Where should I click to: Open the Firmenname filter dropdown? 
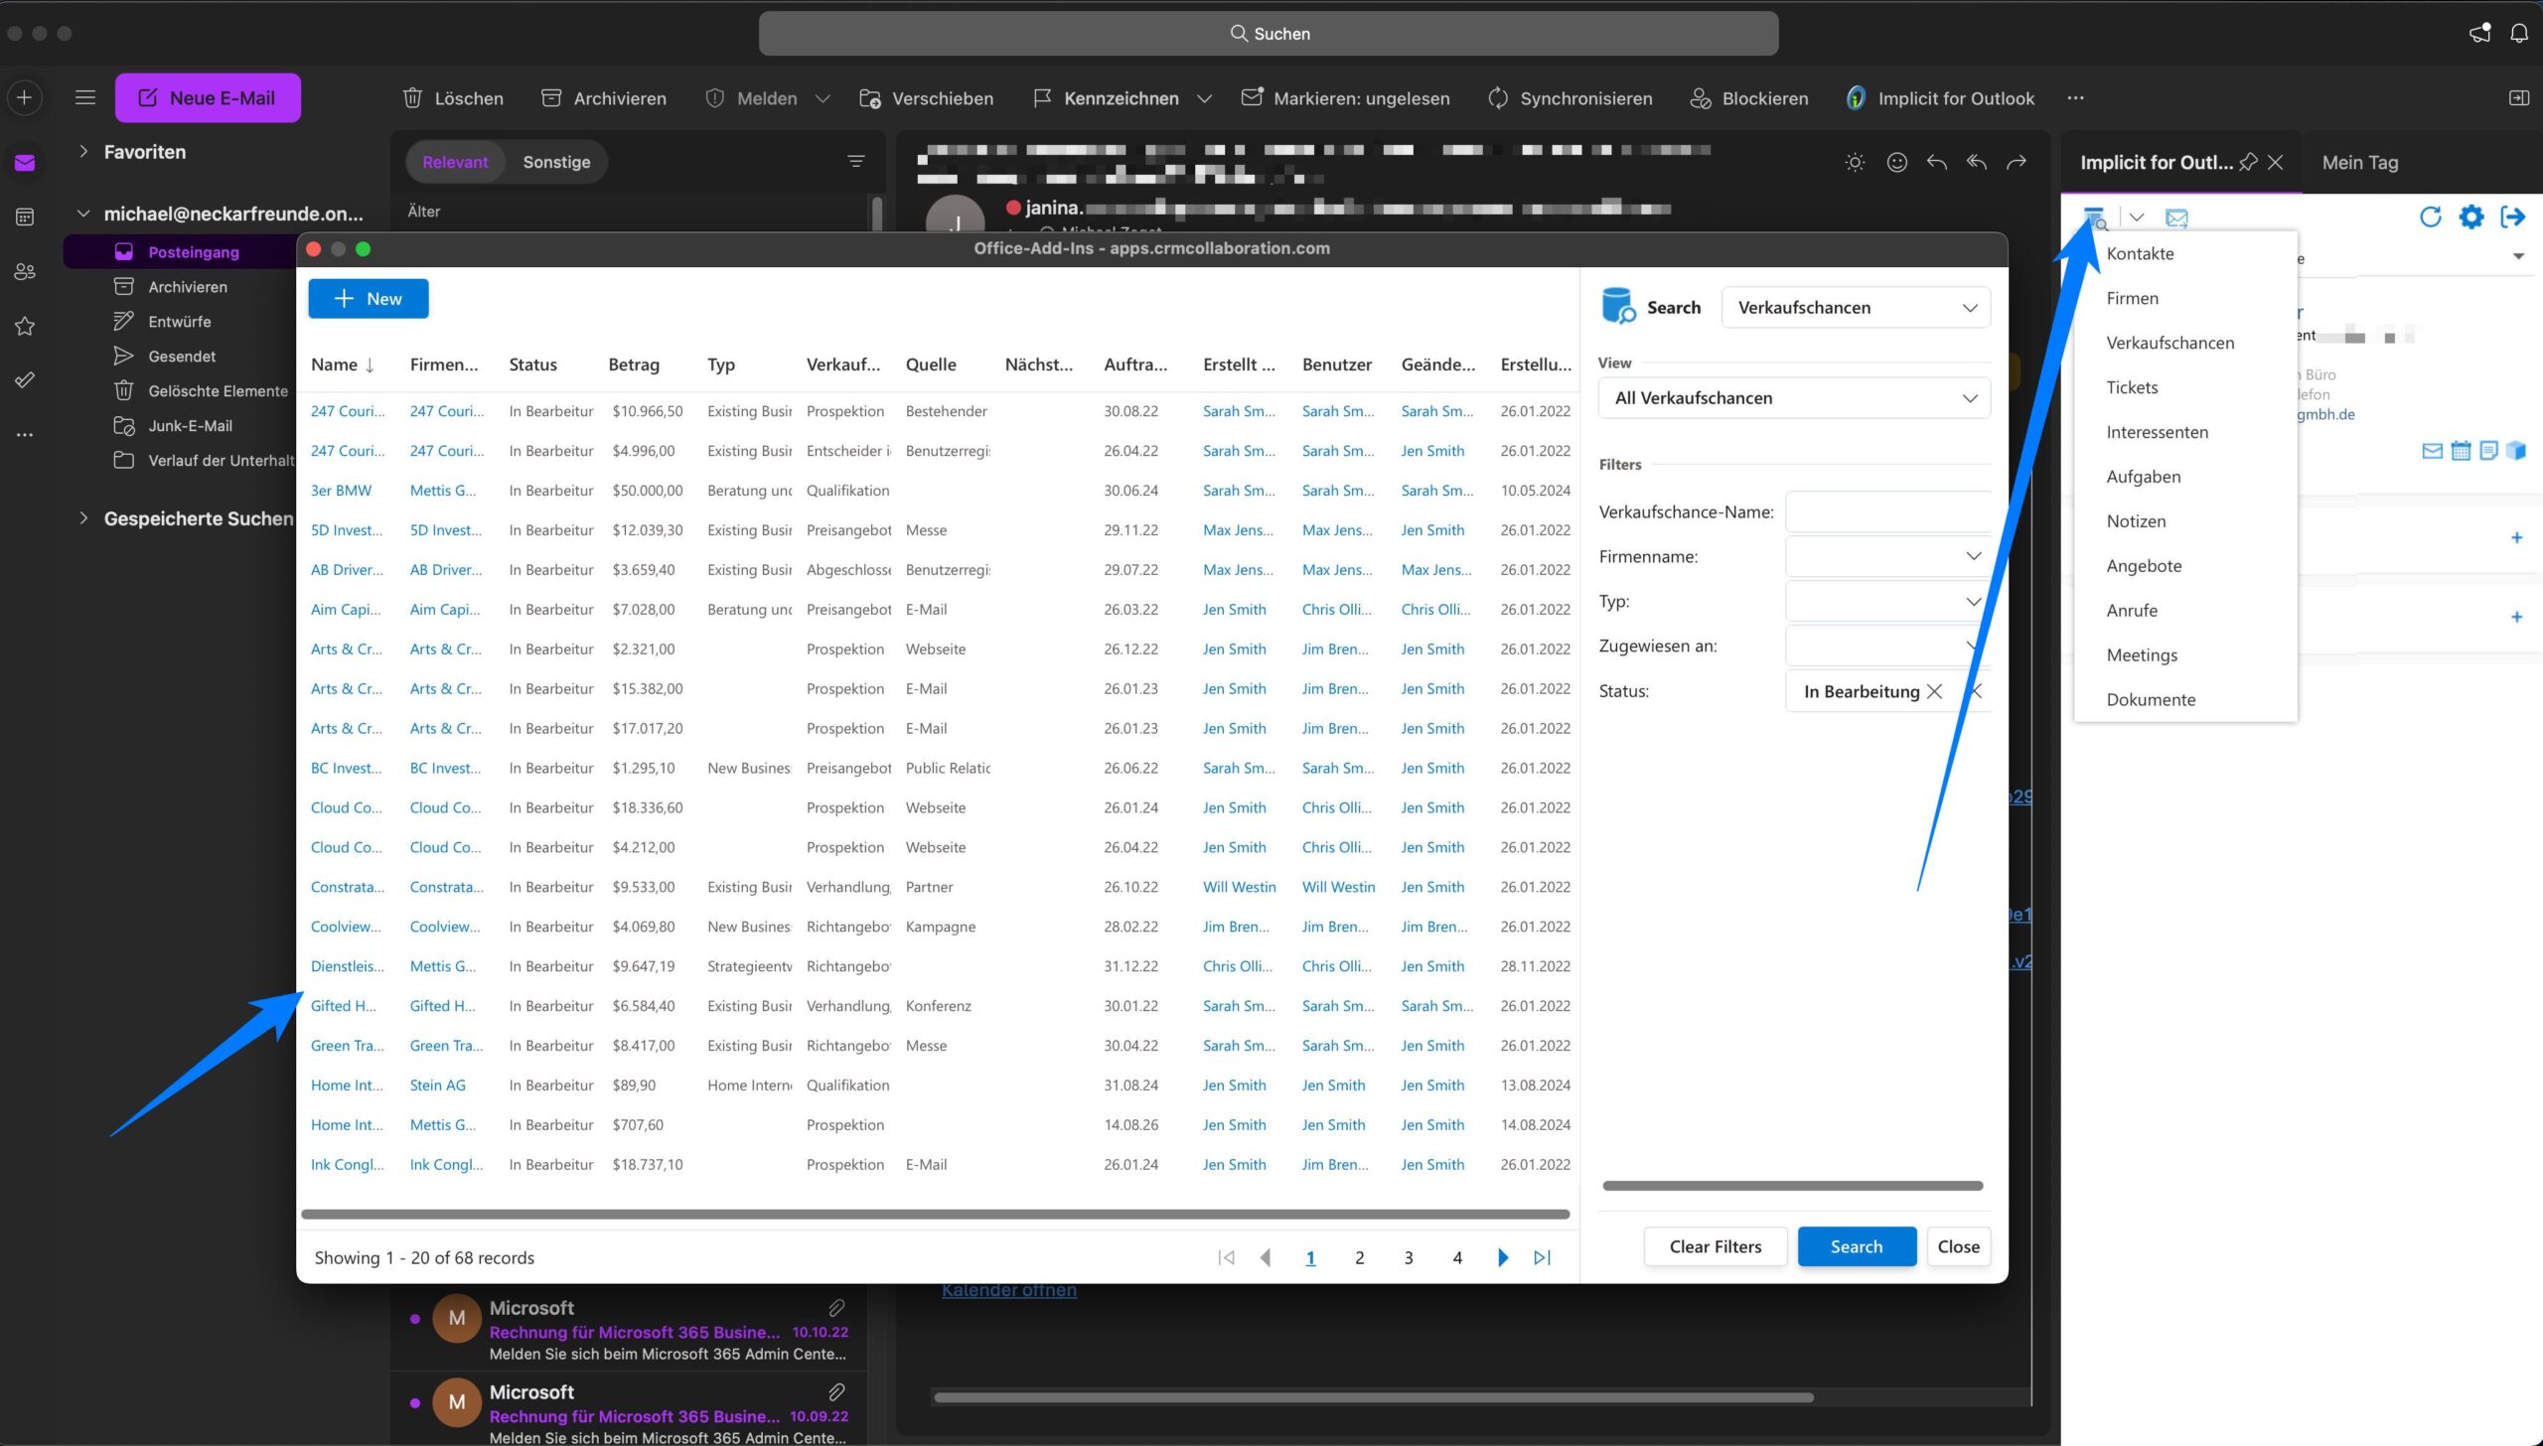pos(1887,556)
